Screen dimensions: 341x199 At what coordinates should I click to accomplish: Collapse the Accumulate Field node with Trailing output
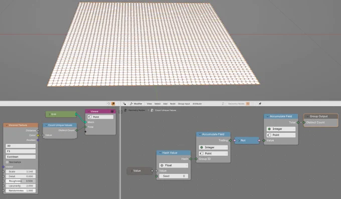[x=200, y=134]
